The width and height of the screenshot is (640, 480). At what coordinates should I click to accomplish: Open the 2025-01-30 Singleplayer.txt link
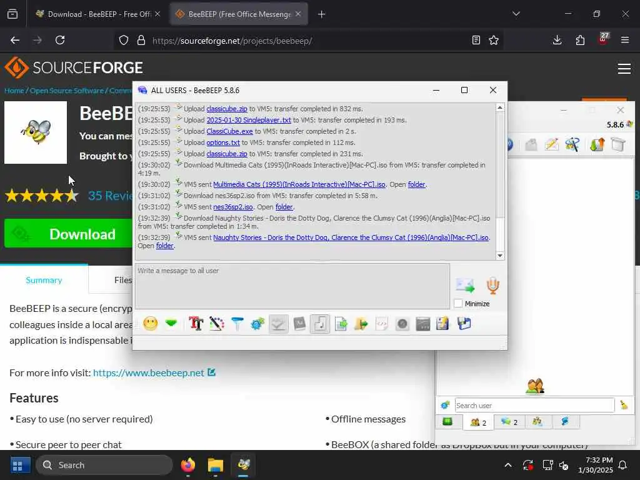tap(249, 120)
